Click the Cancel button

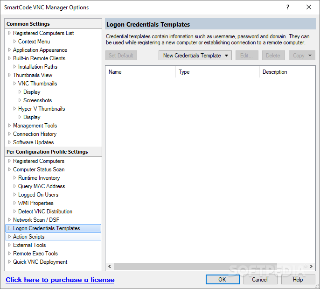[x=260, y=279]
